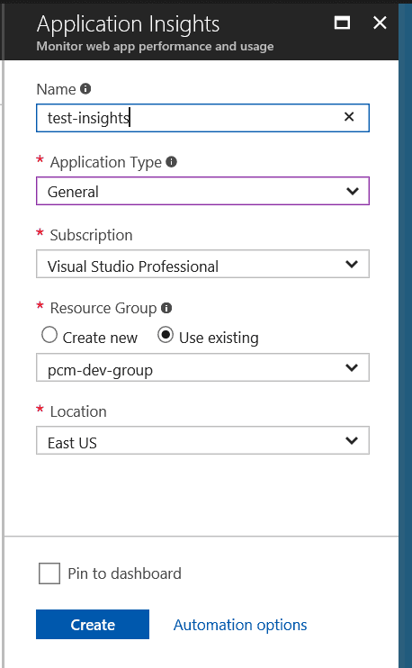The image size is (412, 668).
Task: Click the Location dropdown chevron arrow
Action: (x=352, y=440)
